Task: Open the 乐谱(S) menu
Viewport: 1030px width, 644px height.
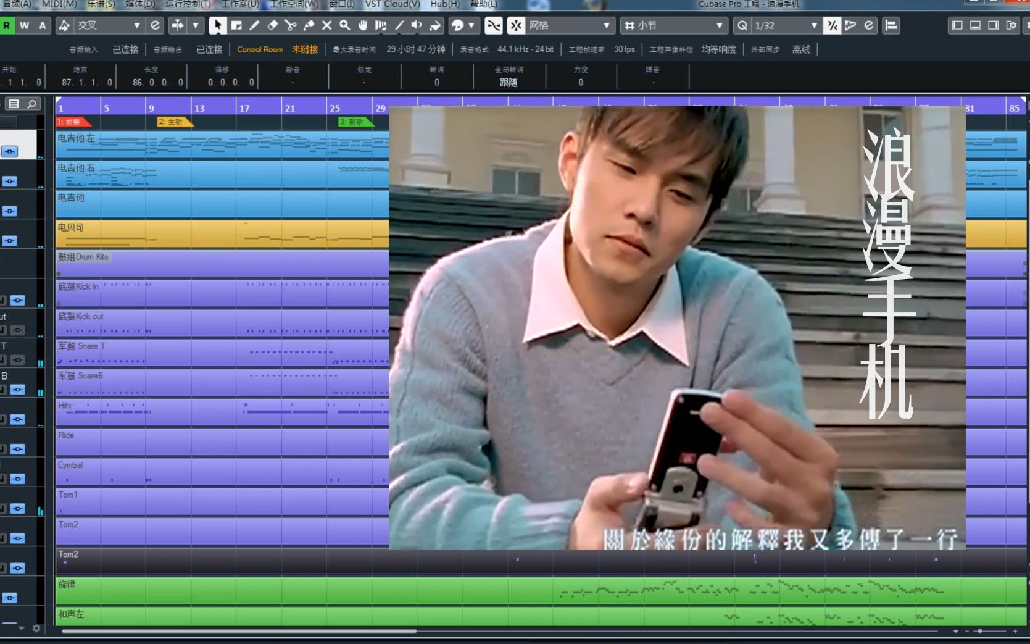Action: click(101, 4)
